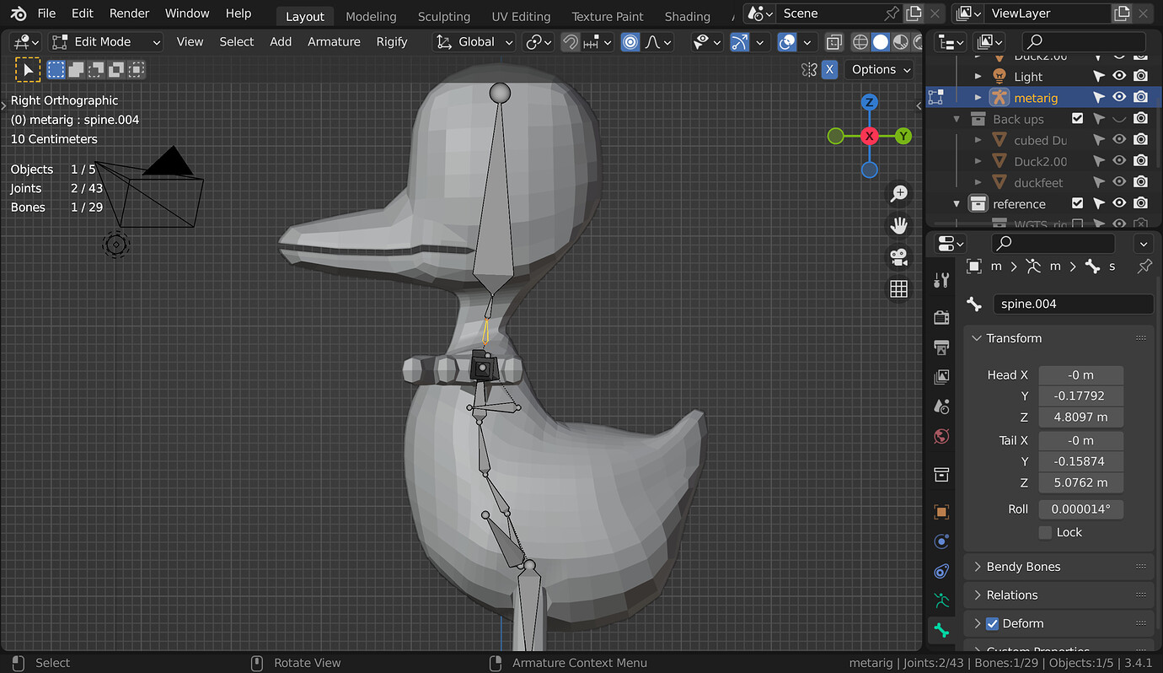Enable the bone Lock checkbox
1163x673 pixels.
coord(1045,532)
